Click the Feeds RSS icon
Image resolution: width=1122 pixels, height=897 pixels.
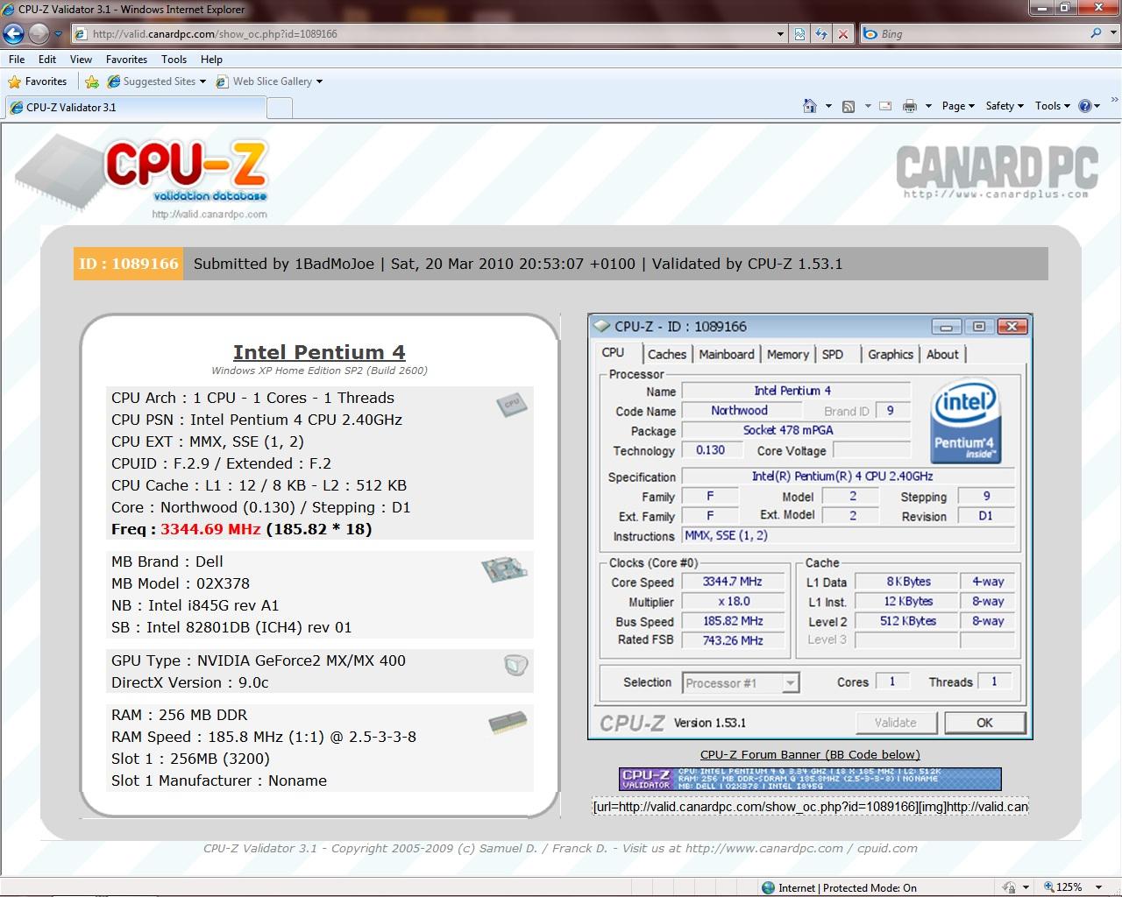(849, 106)
